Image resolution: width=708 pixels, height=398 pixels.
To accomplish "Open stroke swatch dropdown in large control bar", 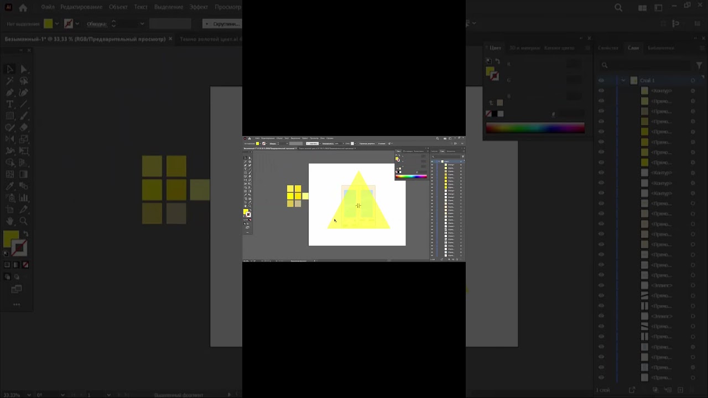I will 77,24.
